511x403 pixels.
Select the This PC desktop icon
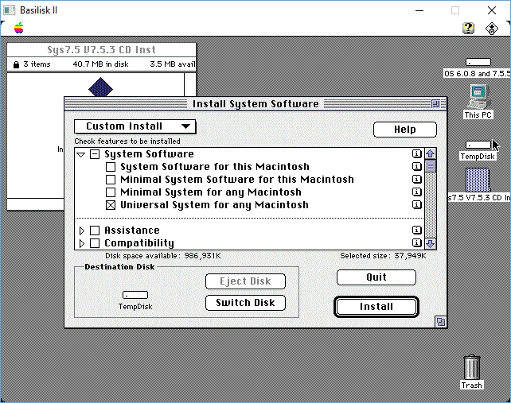tap(478, 97)
